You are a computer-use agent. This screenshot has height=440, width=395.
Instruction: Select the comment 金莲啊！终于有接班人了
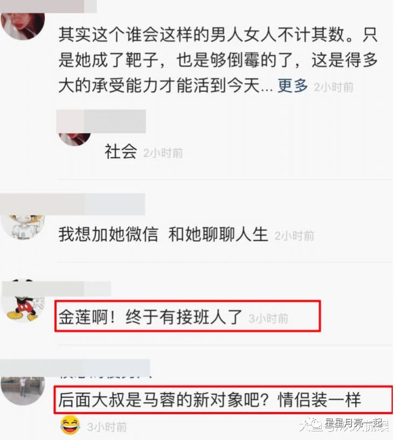[x=150, y=317]
